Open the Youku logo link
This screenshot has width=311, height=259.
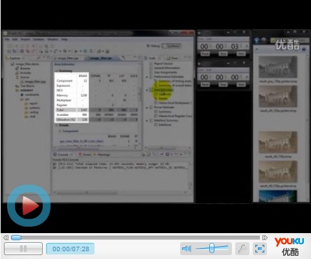289,247
